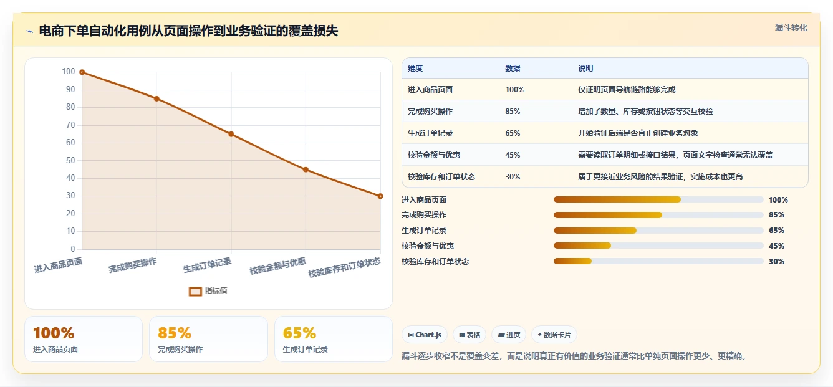This screenshot has width=833, height=387.
Task: Click the 校验金额与优惠 progress bar
Action: pos(658,246)
